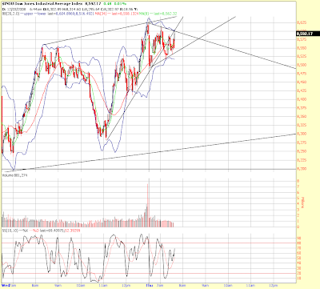Click the 8,200 price axis label
The width and height of the screenshot is (320, 289).
(302, 169)
